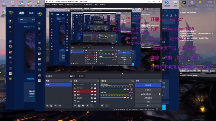216x121 pixels.
Task: Add a new scene with the plus icon
Action: pos(47,106)
